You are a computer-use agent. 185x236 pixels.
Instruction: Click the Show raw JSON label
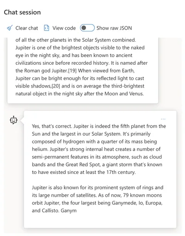[114, 28]
